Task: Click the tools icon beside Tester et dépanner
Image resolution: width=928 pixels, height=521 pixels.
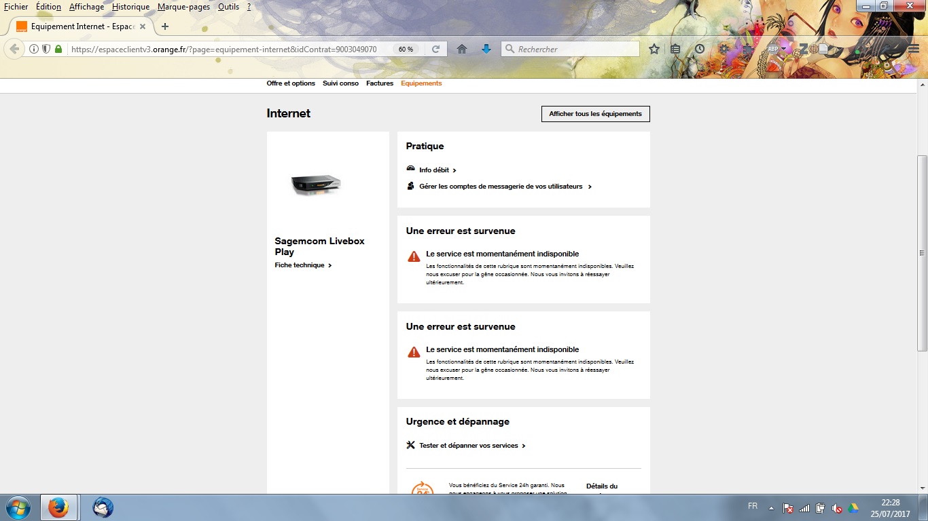Action: [410, 445]
